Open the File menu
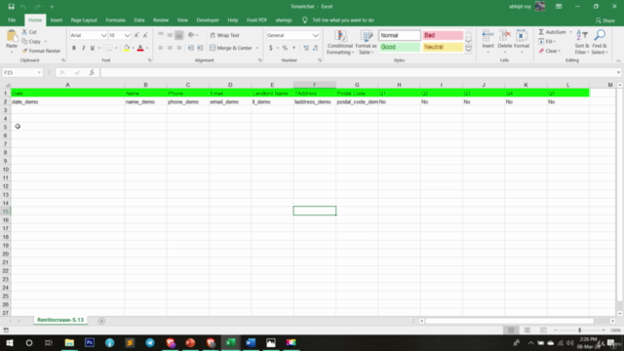This screenshot has height=351, width=624. 12,19
